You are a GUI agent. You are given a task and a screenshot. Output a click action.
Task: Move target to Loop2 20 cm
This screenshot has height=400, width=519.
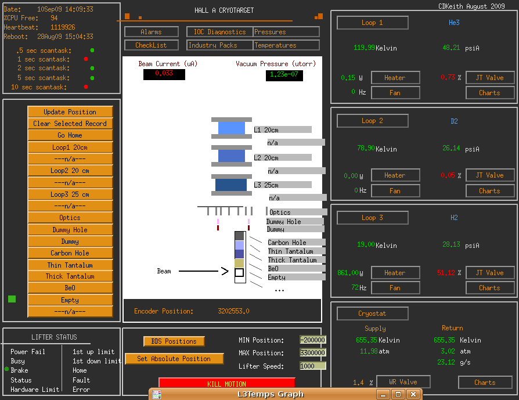70,171
